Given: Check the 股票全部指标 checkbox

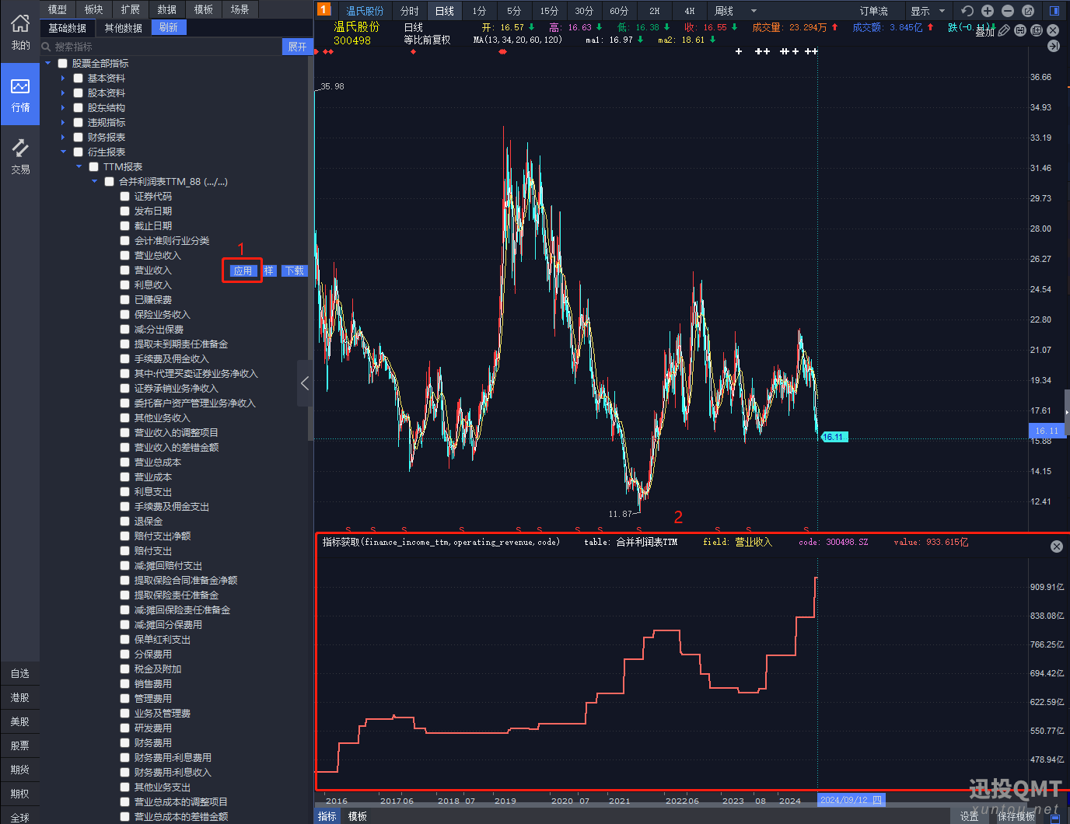Looking at the screenshot, I should [x=63, y=63].
